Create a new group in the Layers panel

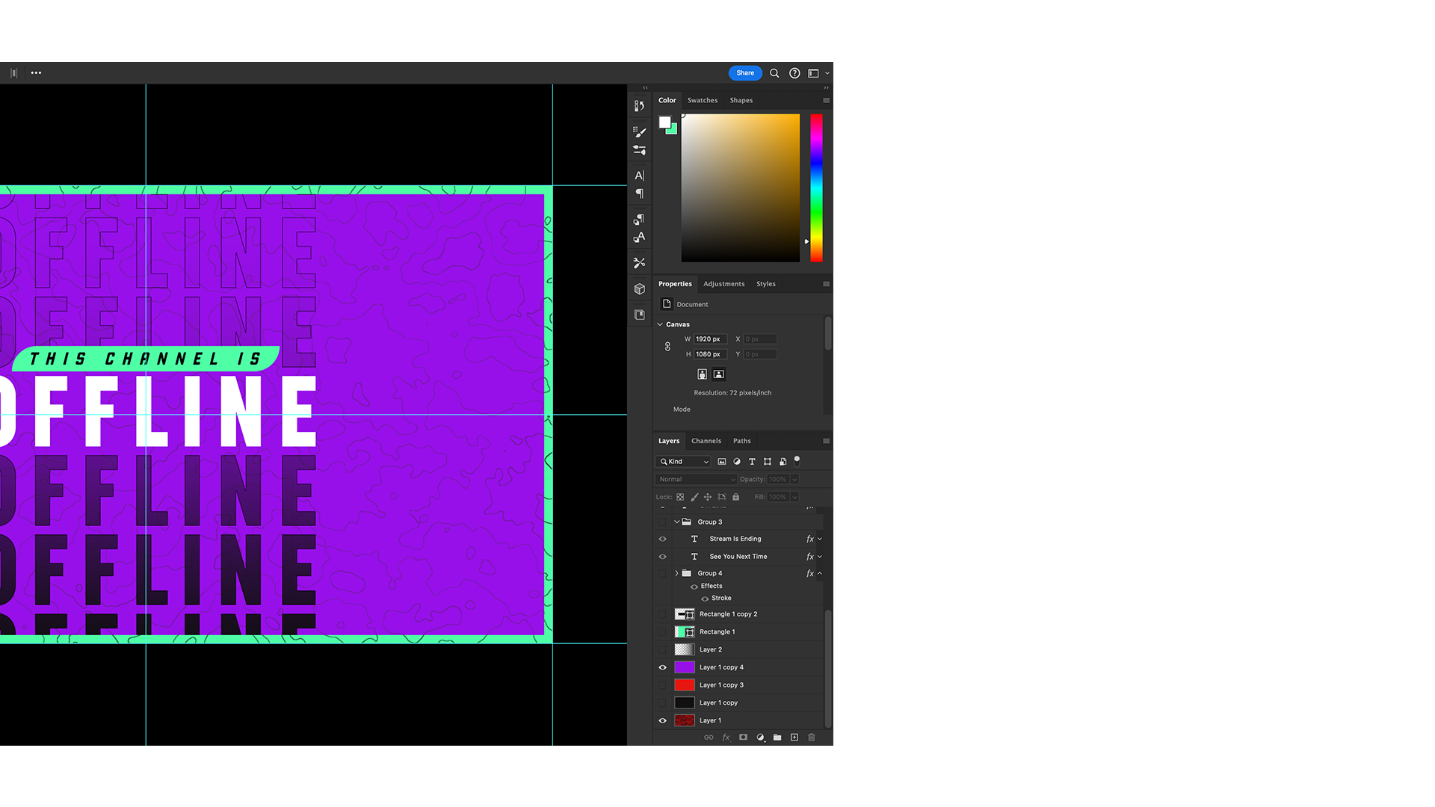pyautogui.click(x=777, y=738)
